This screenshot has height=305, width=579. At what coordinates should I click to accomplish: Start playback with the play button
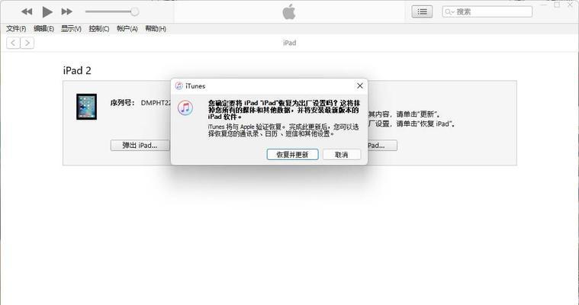point(47,11)
